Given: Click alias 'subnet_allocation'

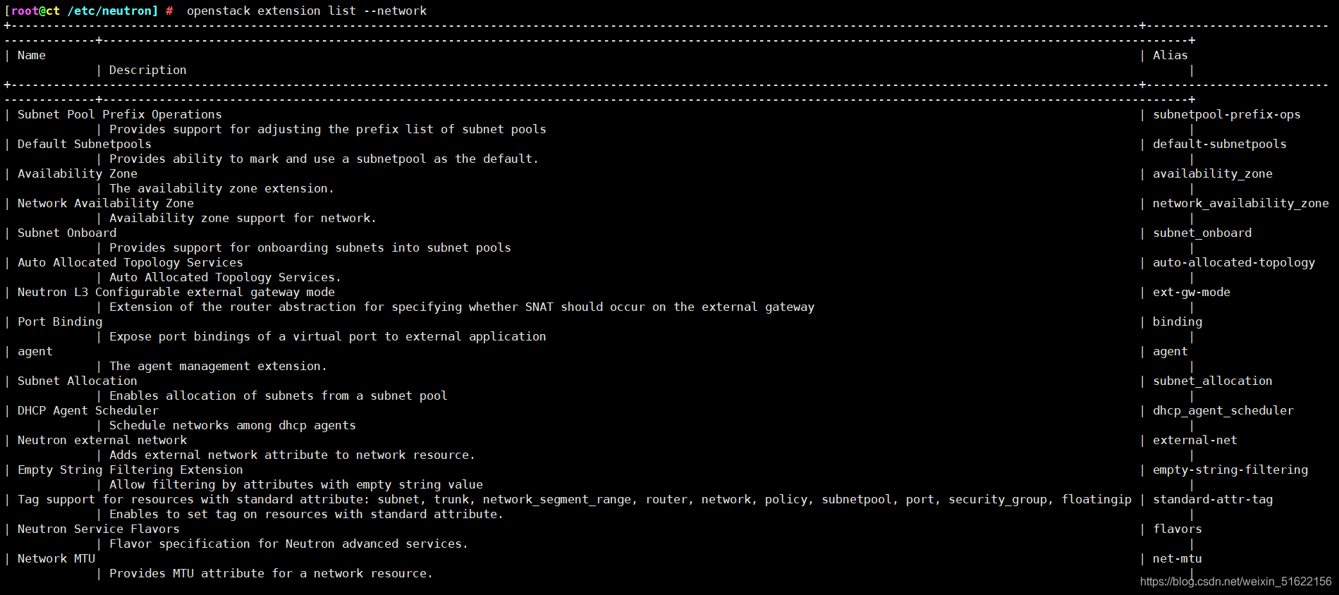Looking at the screenshot, I should pyautogui.click(x=1213, y=381).
